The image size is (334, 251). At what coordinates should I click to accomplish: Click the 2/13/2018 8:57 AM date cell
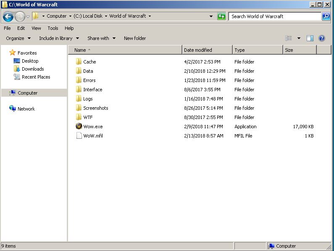click(x=204, y=136)
